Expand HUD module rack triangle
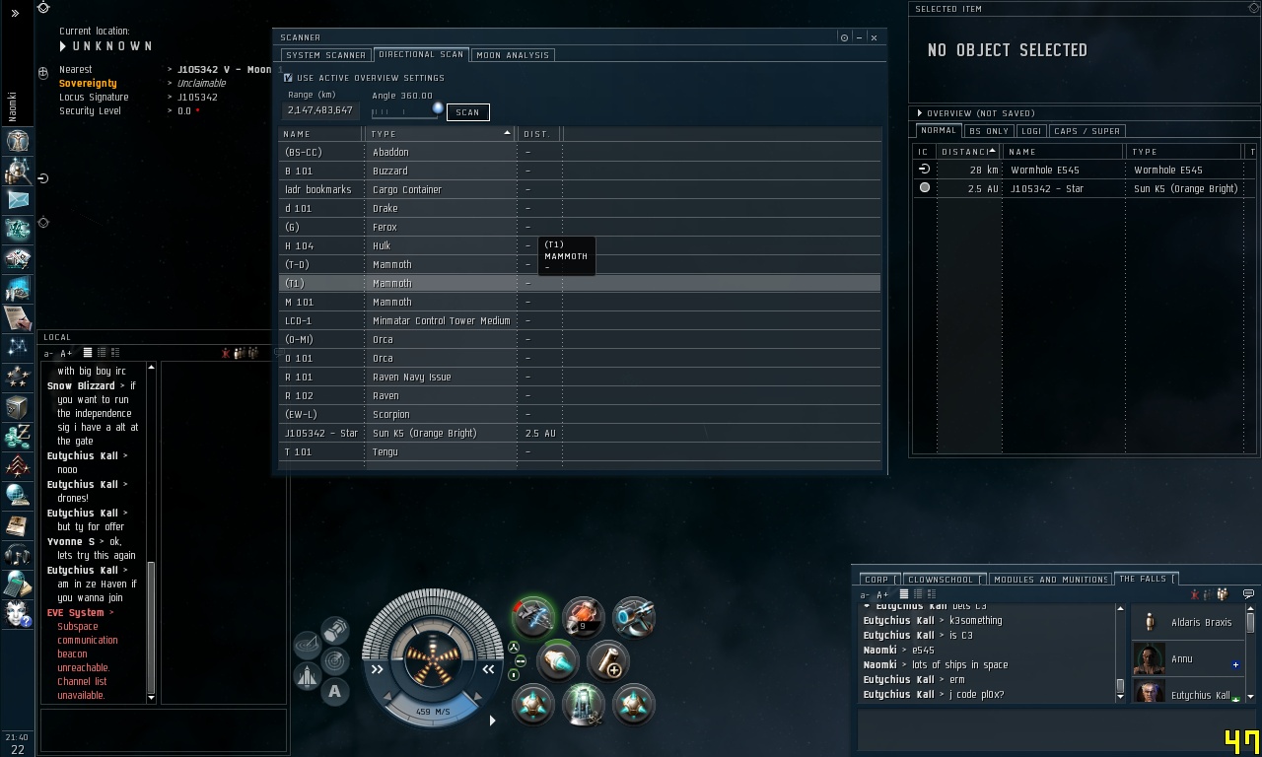 tap(492, 721)
